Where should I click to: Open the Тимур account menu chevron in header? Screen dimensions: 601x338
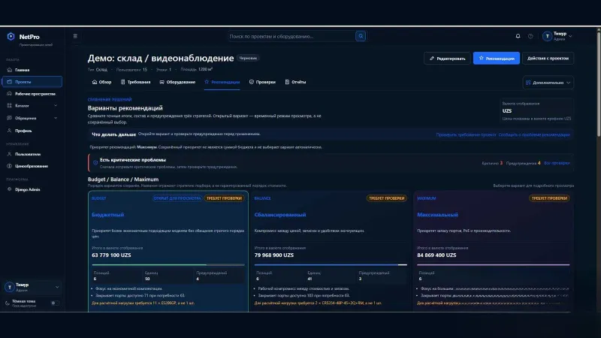click(570, 36)
